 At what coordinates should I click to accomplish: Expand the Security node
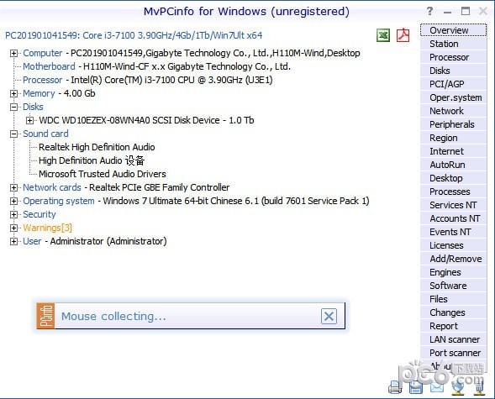point(13,214)
